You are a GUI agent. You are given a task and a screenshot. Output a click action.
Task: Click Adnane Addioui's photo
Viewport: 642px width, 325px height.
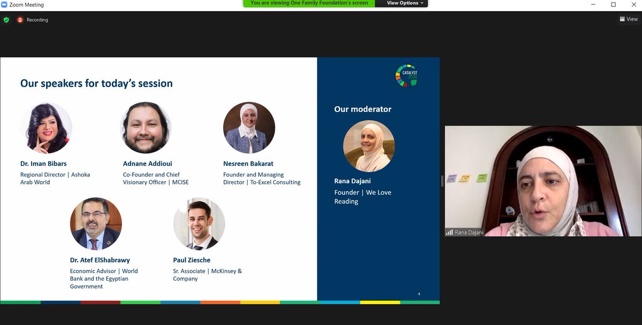tap(146, 128)
